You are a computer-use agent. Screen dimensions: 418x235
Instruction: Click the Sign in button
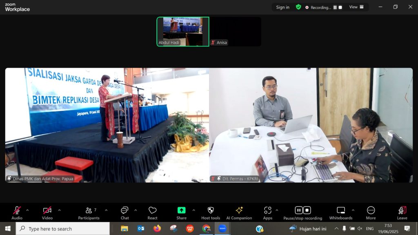(282, 7)
